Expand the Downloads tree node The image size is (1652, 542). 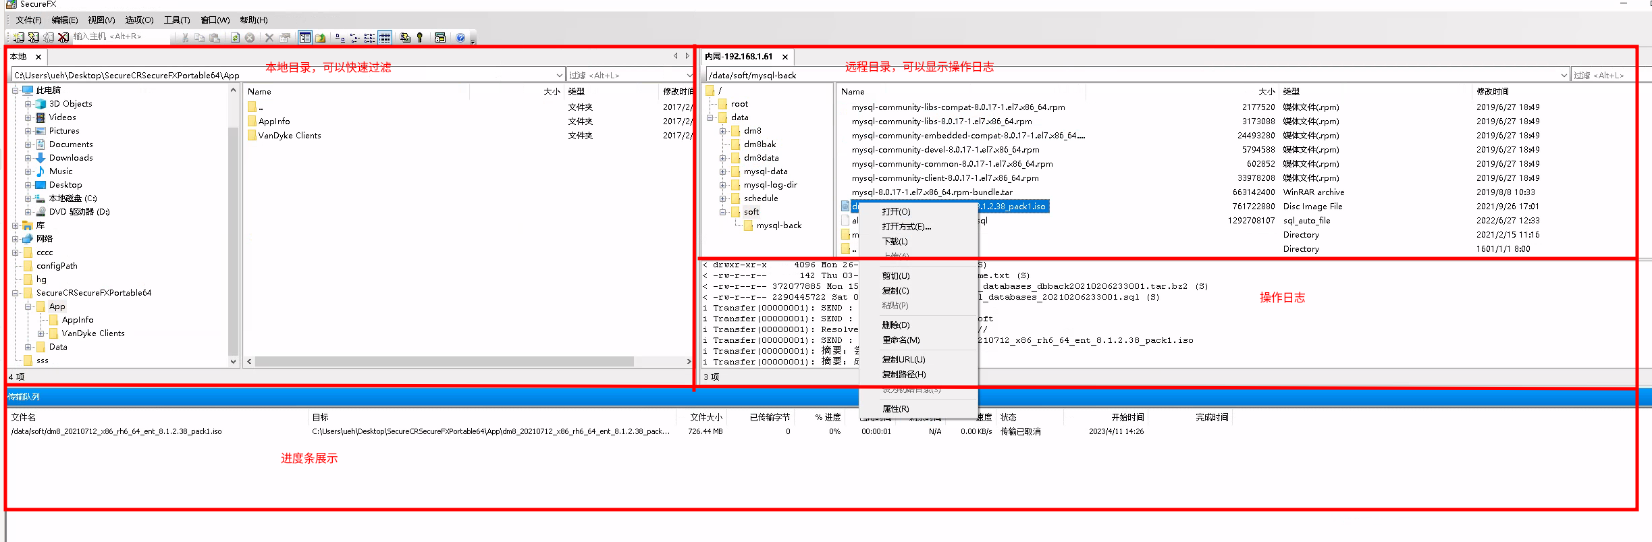click(x=28, y=158)
